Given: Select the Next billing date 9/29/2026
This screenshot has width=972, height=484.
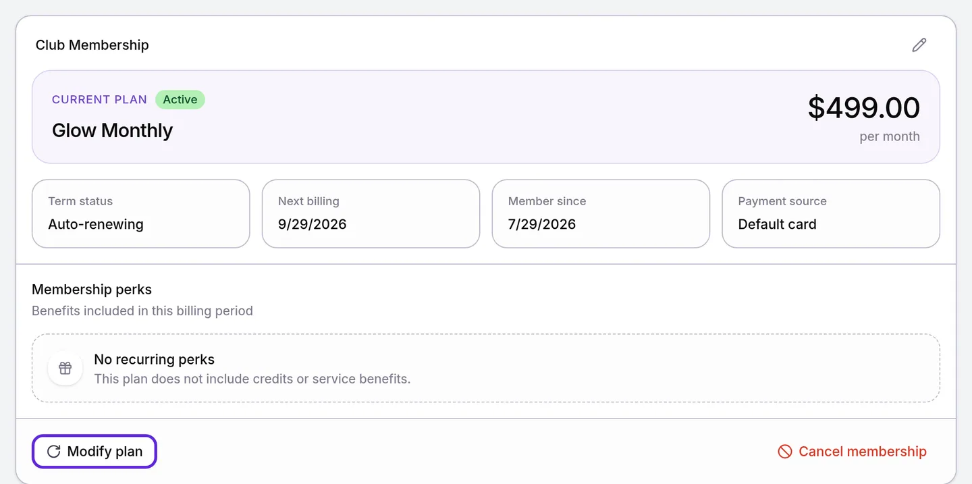Looking at the screenshot, I should click(x=312, y=224).
